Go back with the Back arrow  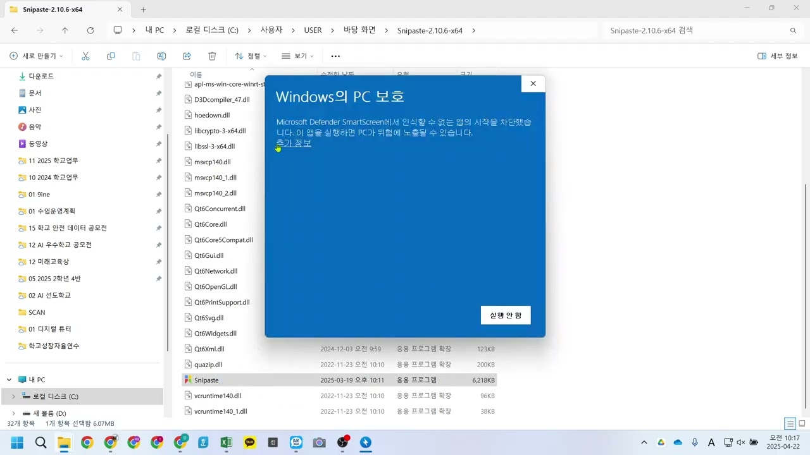(x=15, y=30)
